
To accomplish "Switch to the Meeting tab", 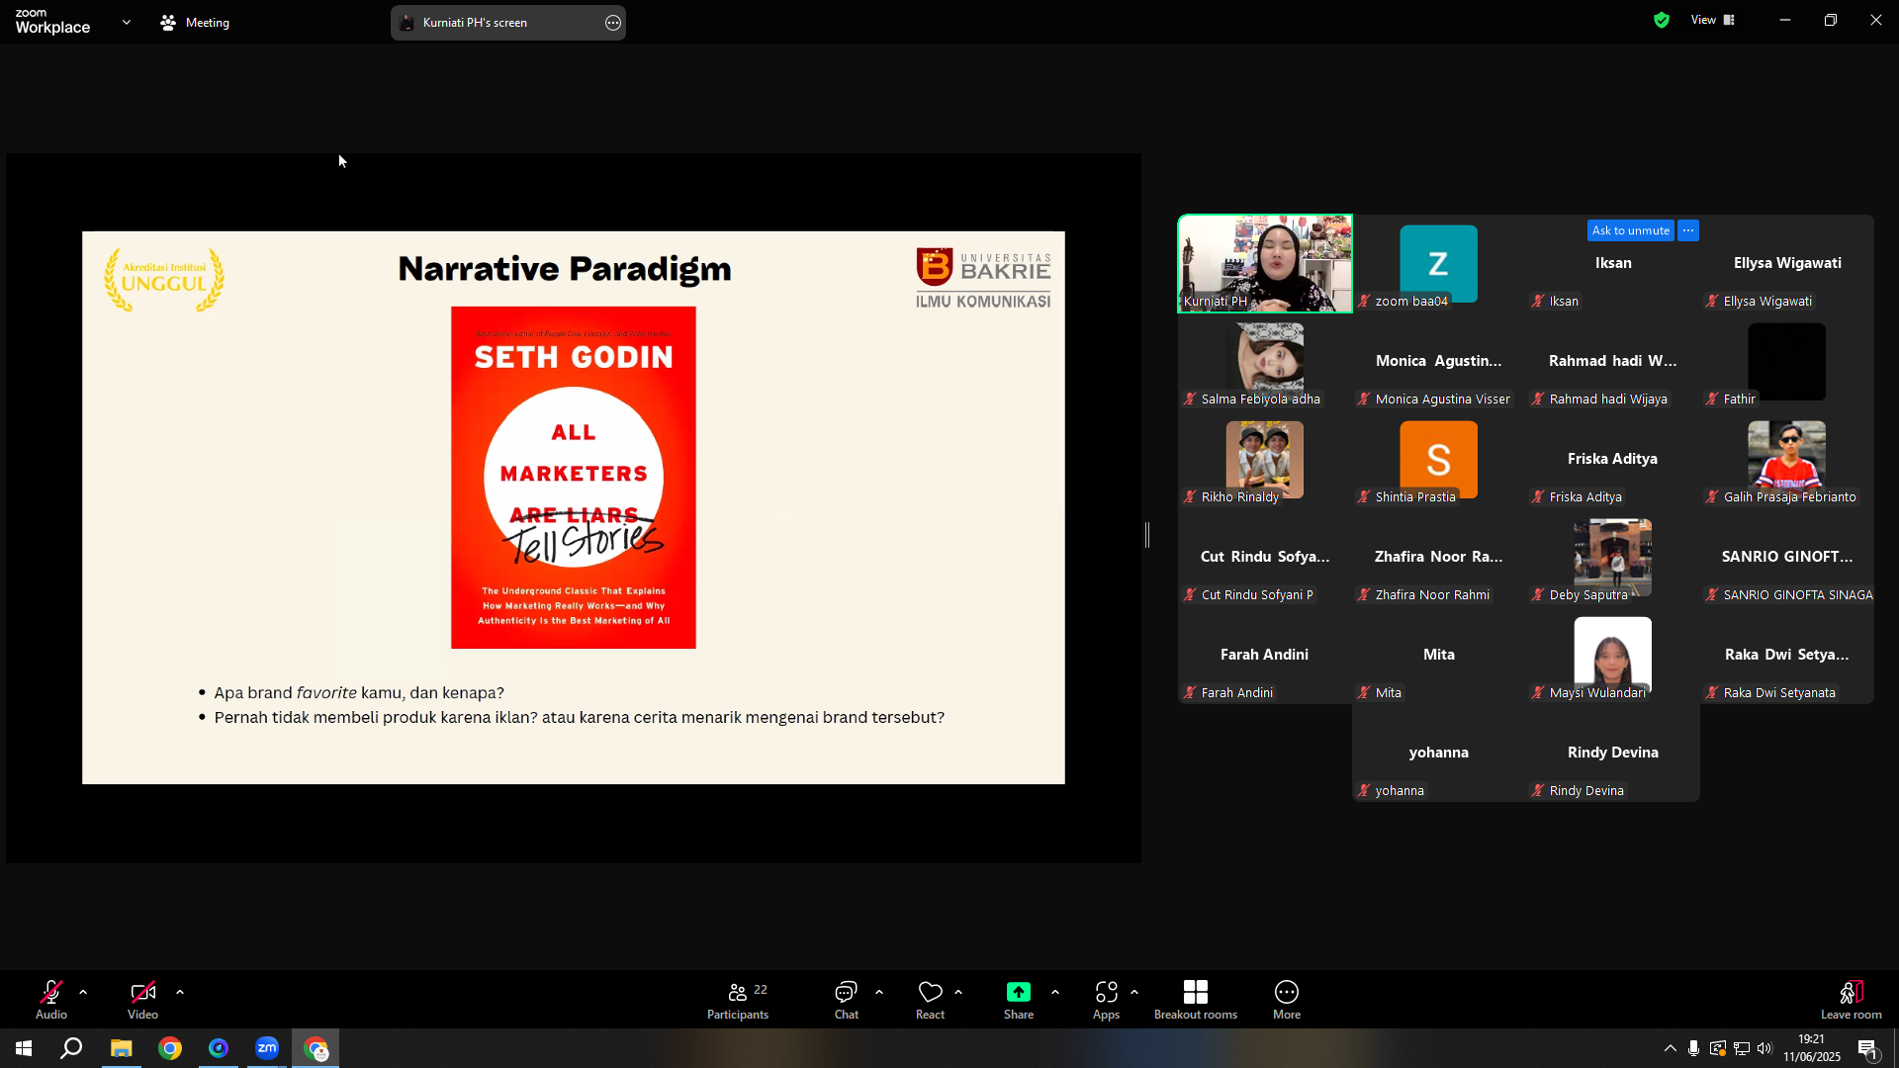I will pyautogui.click(x=195, y=22).
